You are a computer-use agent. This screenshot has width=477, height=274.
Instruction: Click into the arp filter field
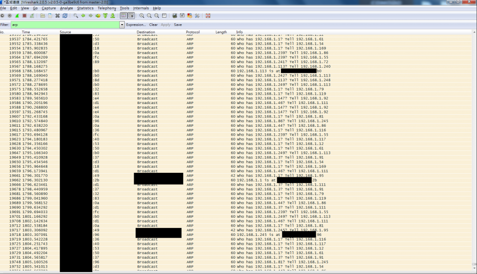[x=65, y=25]
